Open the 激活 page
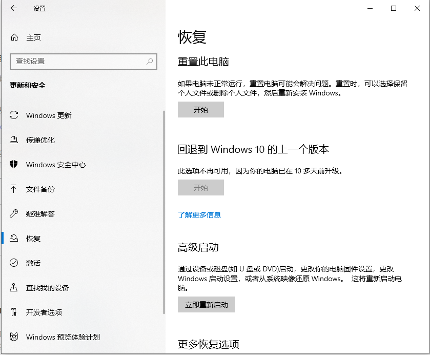The width and height of the screenshot is (430, 355). (33, 263)
